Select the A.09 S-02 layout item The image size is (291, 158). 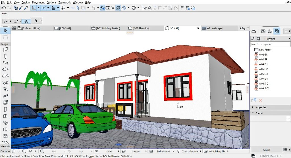point(264,88)
